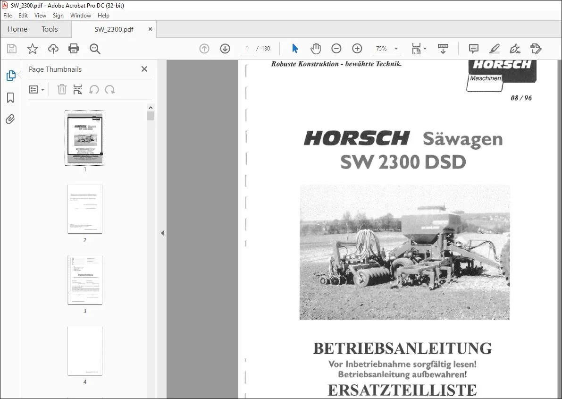Open the Attachments paperclip panel
562x399 pixels.
pos(10,119)
